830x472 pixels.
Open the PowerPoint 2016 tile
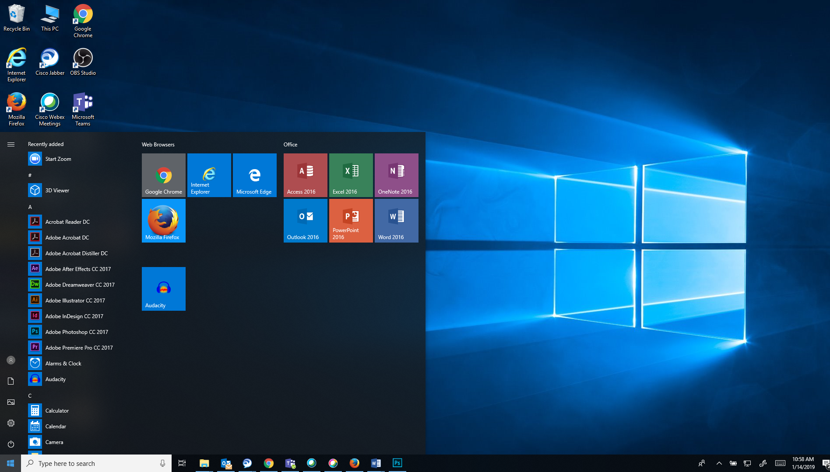click(351, 221)
